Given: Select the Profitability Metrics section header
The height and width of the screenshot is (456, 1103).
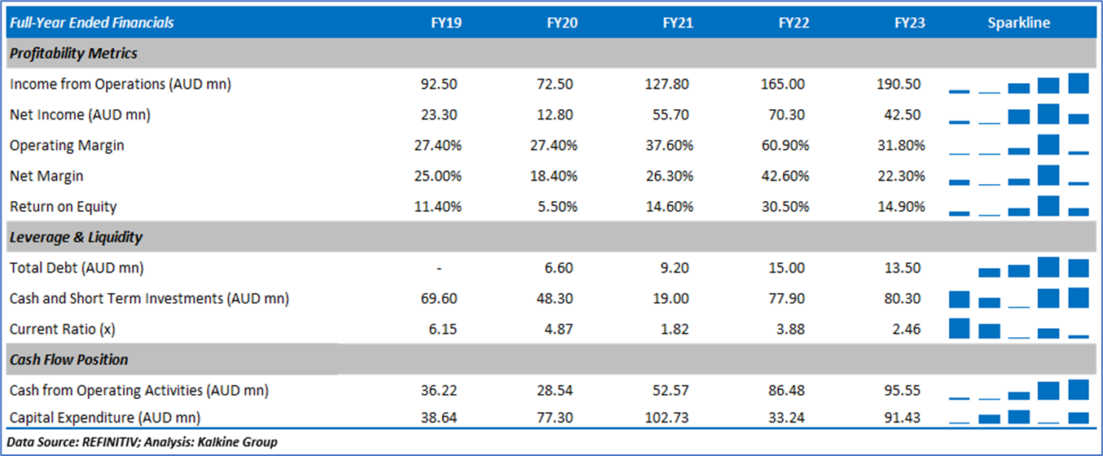Looking at the screenshot, I should coord(73,54).
